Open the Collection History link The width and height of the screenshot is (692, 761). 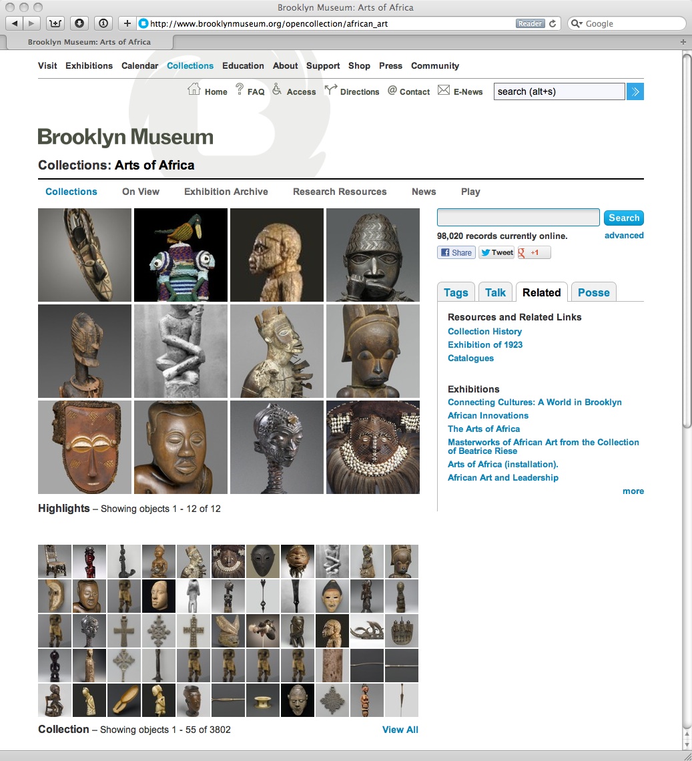click(x=484, y=332)
